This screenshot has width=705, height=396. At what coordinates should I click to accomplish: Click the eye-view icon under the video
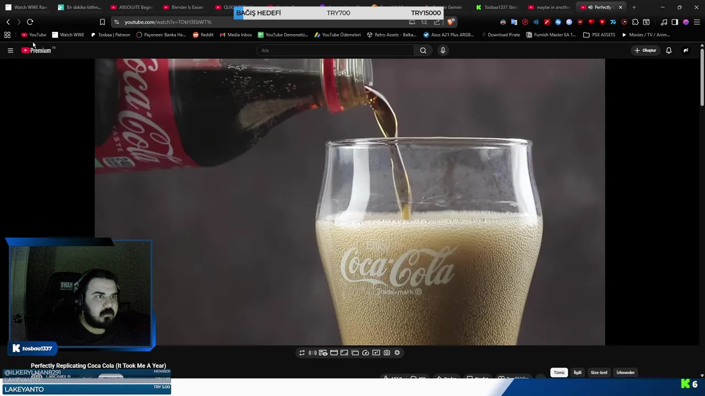(323, 353)
